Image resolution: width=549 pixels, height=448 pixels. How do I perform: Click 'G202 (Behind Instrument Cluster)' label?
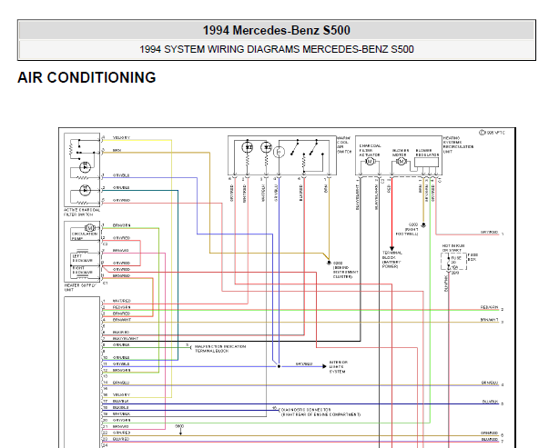click(x=346, y=270)
